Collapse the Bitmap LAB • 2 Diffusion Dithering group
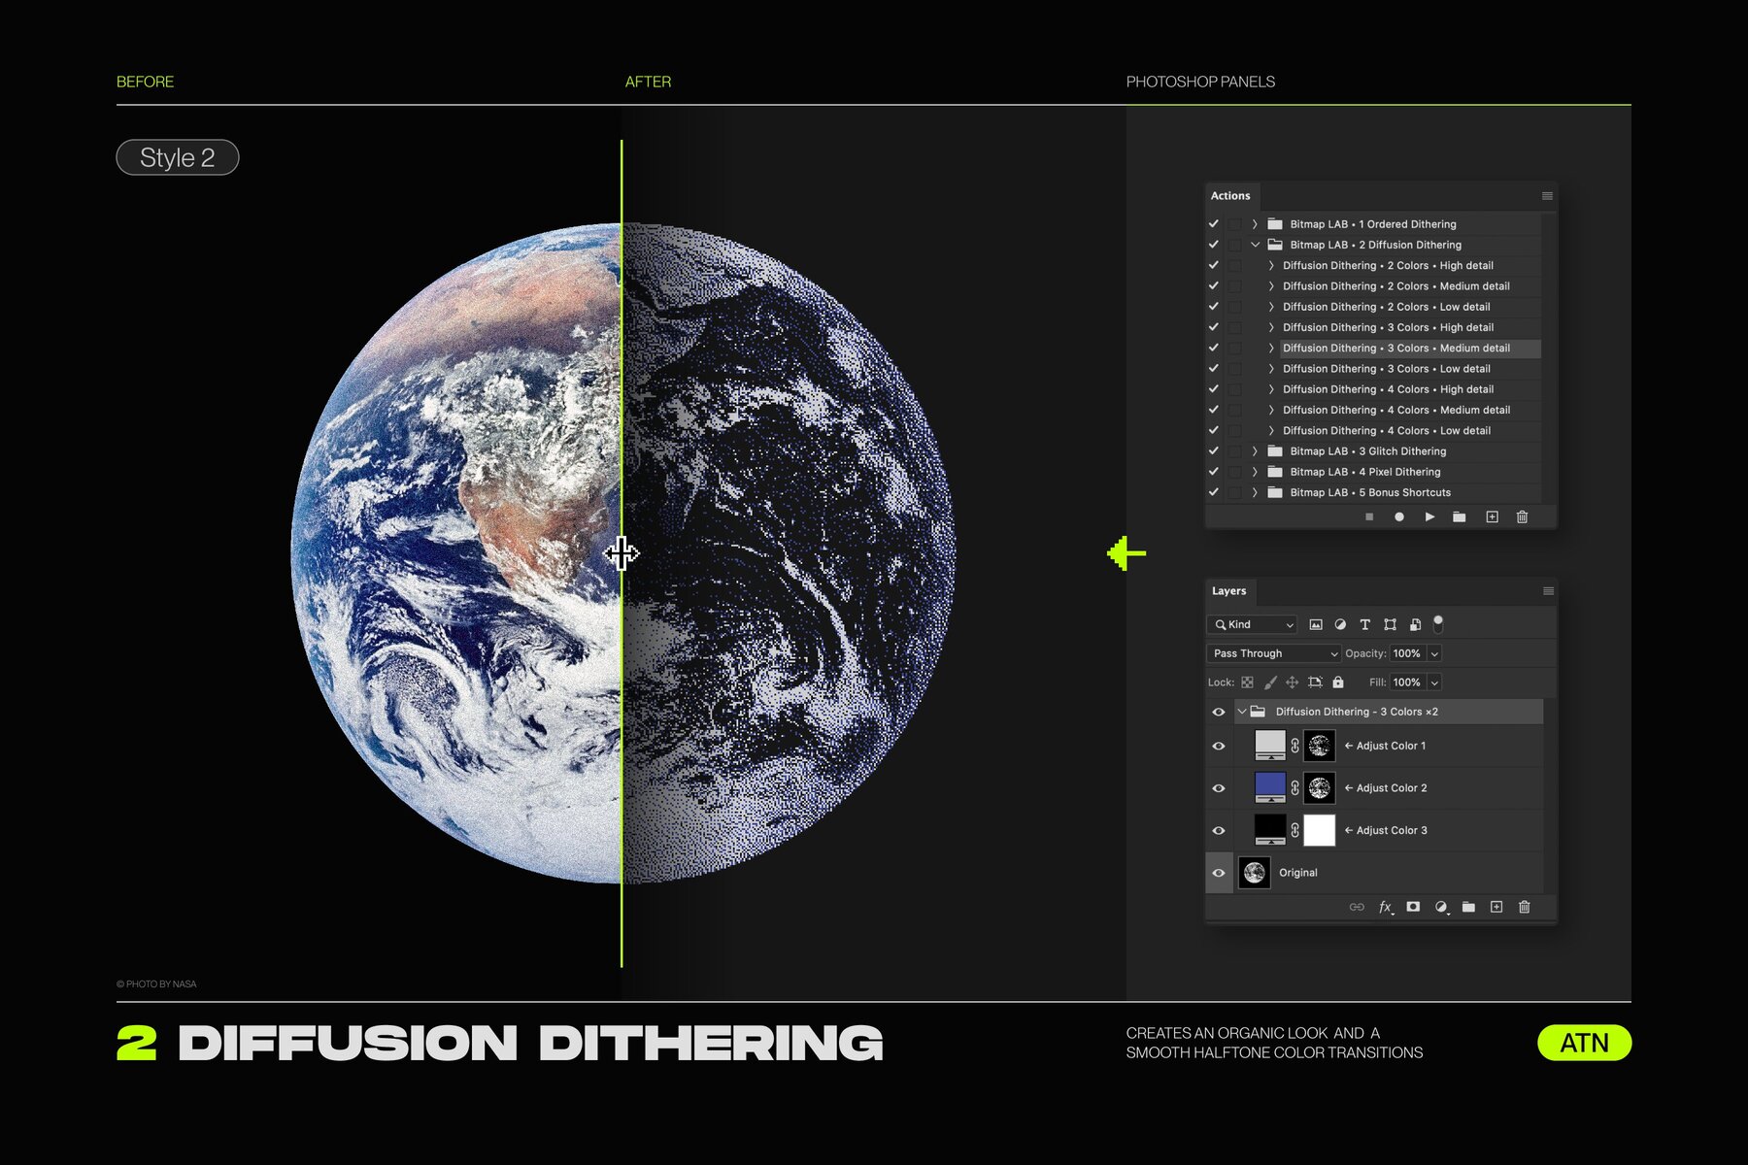1748x1165 pixels. pos(1254,245)
